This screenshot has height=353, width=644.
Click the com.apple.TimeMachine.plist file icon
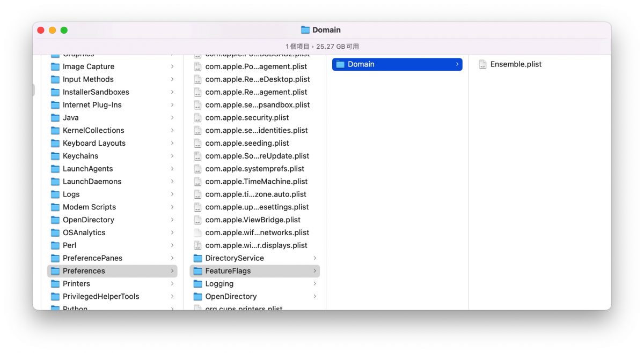point(197,182)
